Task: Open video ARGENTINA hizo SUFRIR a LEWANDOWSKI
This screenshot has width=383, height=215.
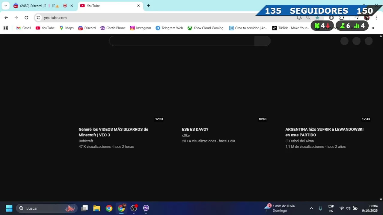Action: (324, 132)
